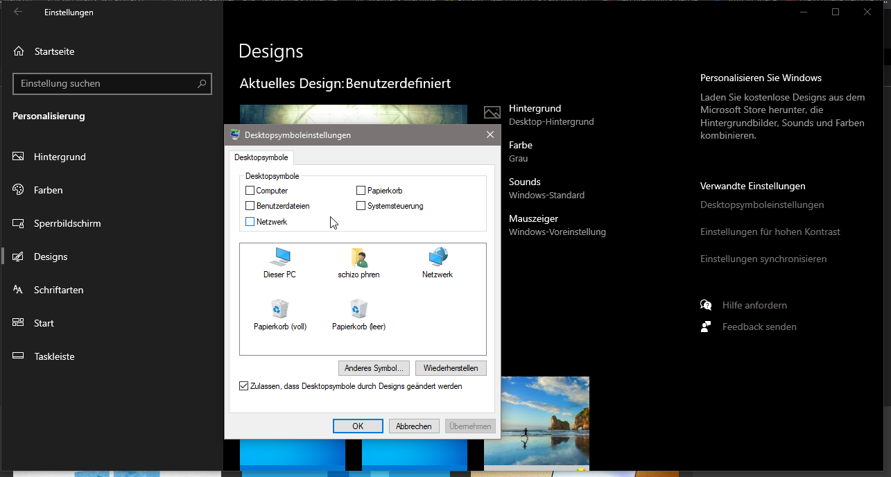Enable the Papierkorb checkbox
The width and height of the screenshot is (891, 477).
(x=361, y=190)
